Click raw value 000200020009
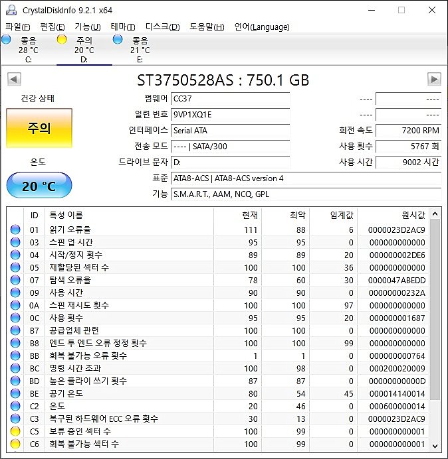This screenshot has height=459, width=448. tap(397, 368)
